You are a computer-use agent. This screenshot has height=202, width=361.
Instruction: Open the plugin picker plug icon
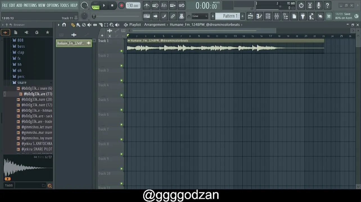[x=303, y=16]
